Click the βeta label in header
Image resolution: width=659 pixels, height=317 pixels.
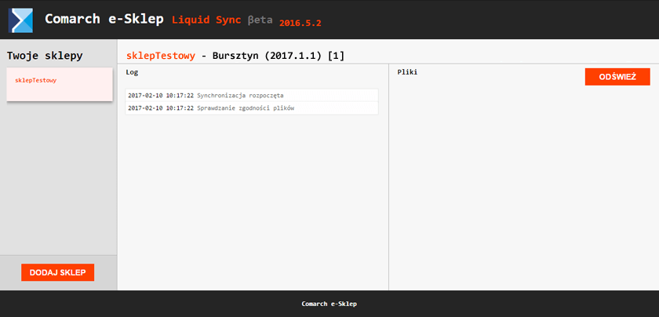(x=260, y=20)
